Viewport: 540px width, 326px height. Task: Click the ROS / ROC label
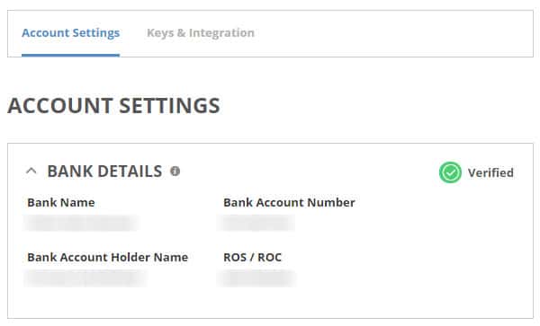tap(252, 257)
